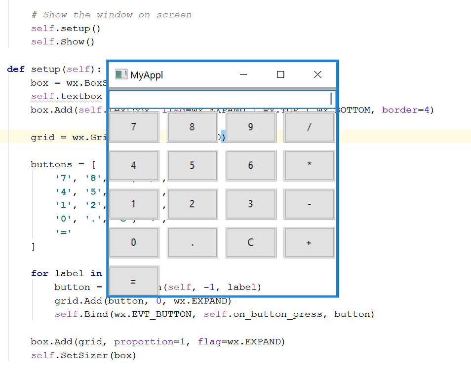This screenshot has width=471, height=370.
Task: Click the calculator button 7
Action: pos(134,127)
